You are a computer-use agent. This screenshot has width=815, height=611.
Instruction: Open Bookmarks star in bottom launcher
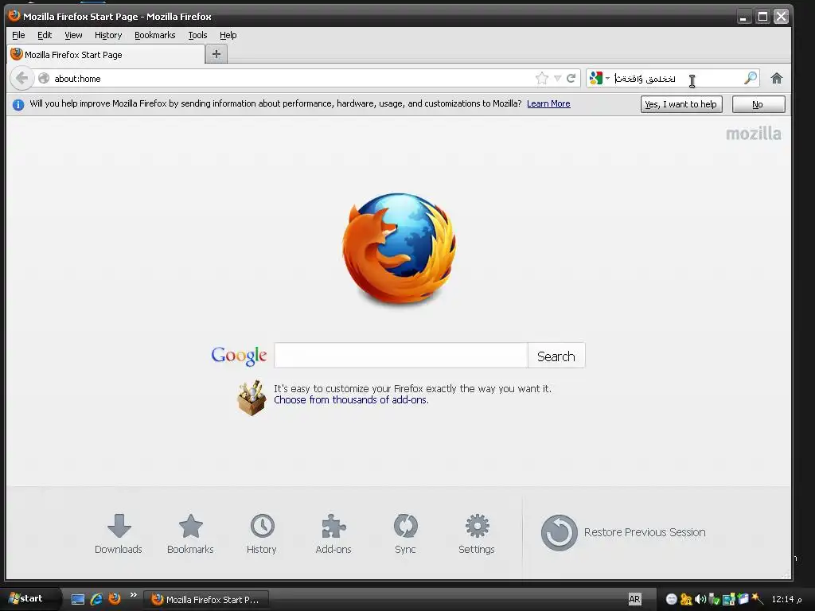[190, 533]
